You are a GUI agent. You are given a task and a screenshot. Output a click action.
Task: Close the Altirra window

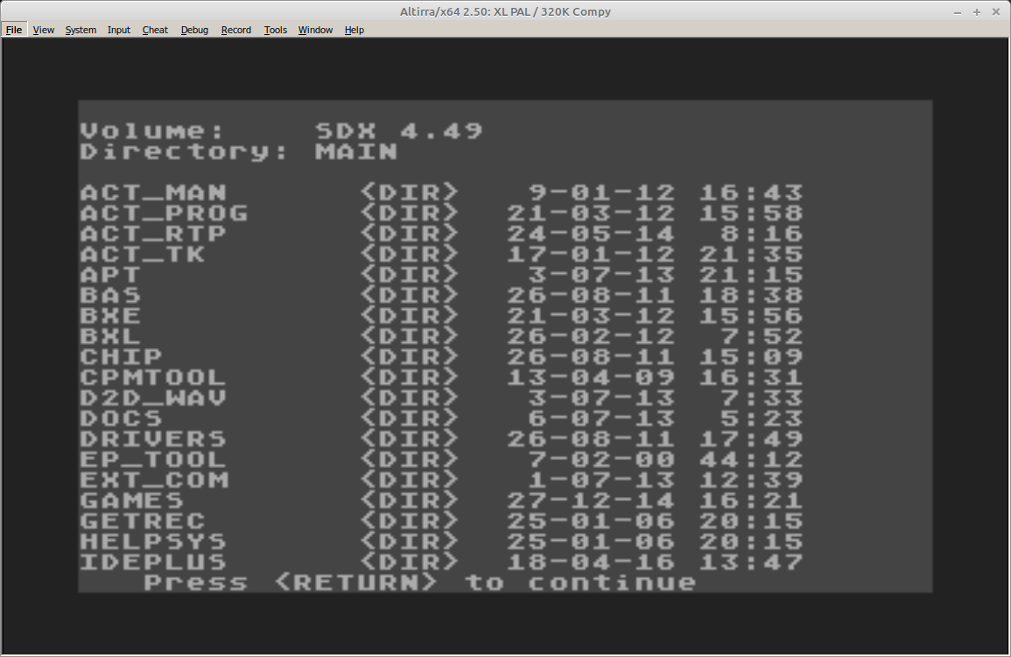[x=996, y=11]
